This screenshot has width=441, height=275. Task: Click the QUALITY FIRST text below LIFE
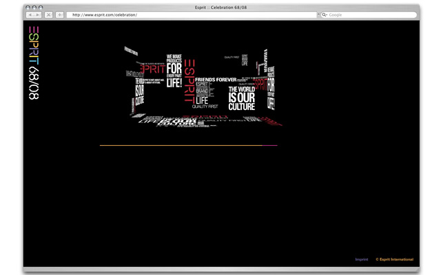point(205,107)
